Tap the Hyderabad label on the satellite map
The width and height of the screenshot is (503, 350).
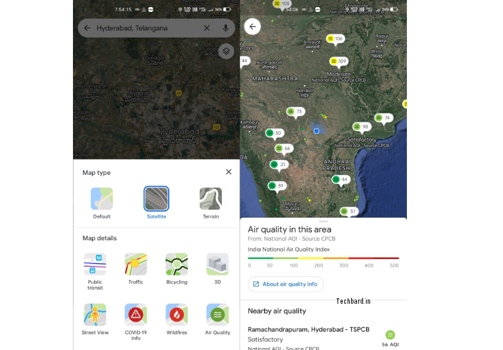(179, 136)
